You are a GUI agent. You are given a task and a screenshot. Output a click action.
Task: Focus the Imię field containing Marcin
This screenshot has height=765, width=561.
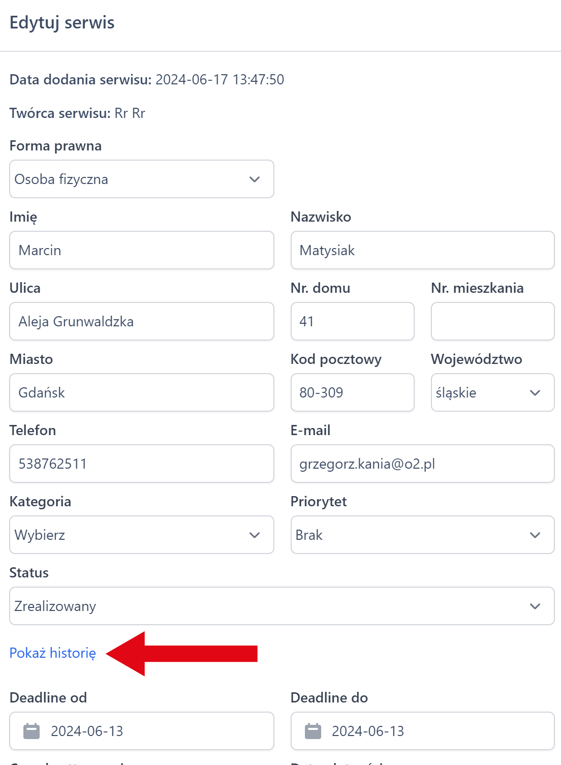pyautogui.click(x=141, y=250)
